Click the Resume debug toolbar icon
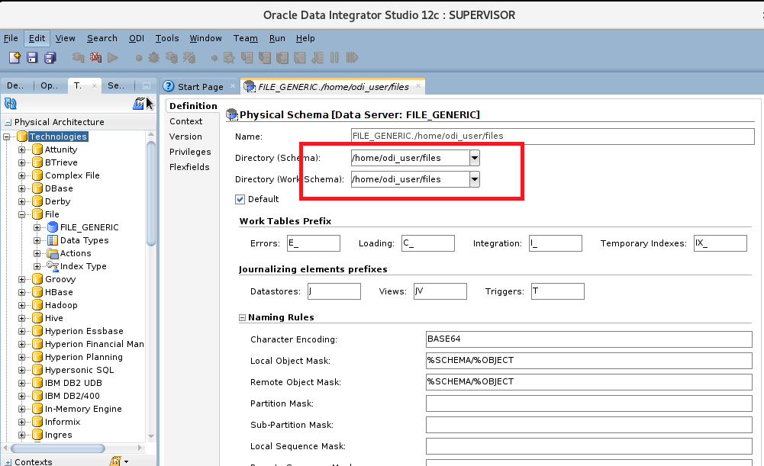764x466 pixels. (x=352, y=57)
